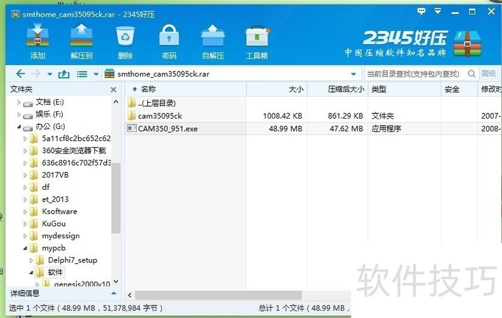Click the list view mode icon
Viewport: 502px width, 318px height.
[x=82, y=74]
